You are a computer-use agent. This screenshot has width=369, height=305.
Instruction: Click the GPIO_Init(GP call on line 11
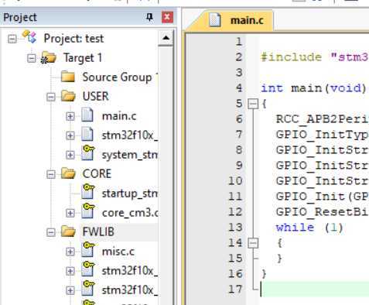(323, 197)
